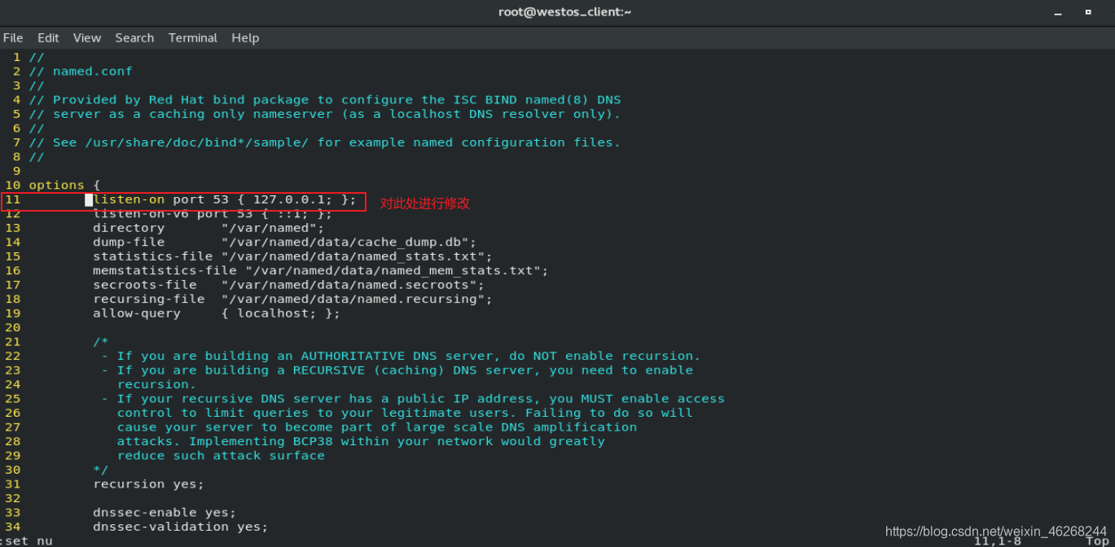Click the 'public IP address' comment line
1115x547 pixels.
[x=413, y=399]
